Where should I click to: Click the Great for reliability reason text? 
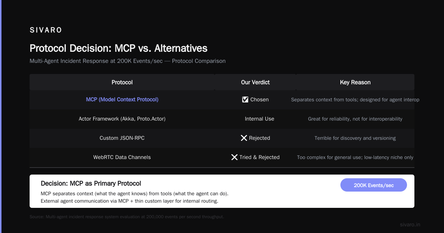[355, 119]
